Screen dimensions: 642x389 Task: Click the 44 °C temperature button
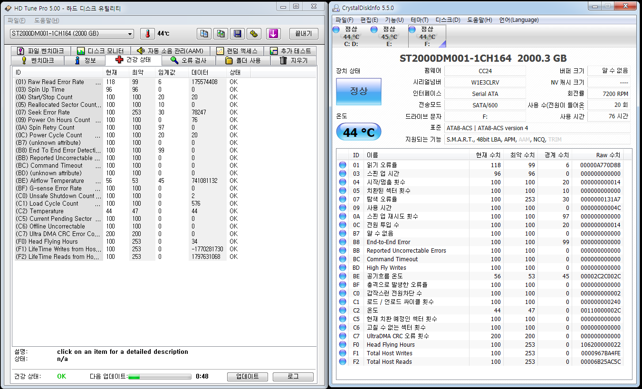click(359, 132)
